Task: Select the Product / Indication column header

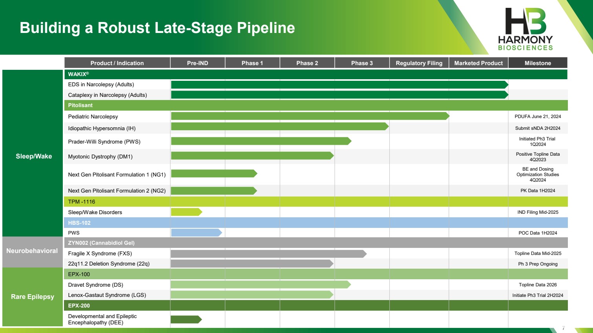Action: point(117,63)
